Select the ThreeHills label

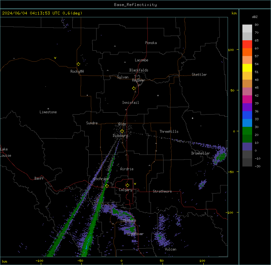pos(169,132)
